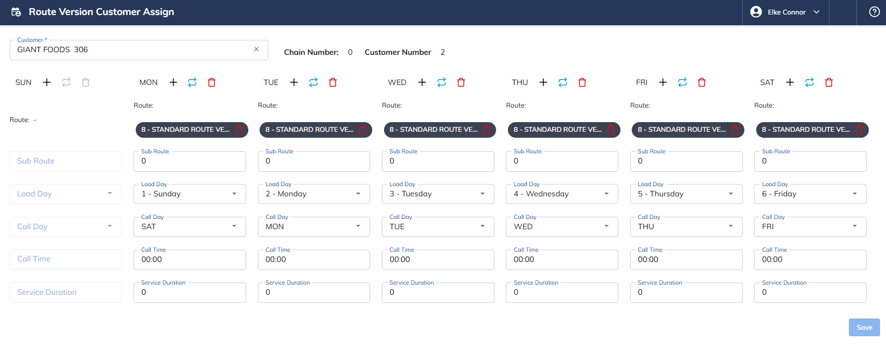Open FRI Load Day dropdown showing Thursday
The image size is (886, 347).
coord(686,194)
